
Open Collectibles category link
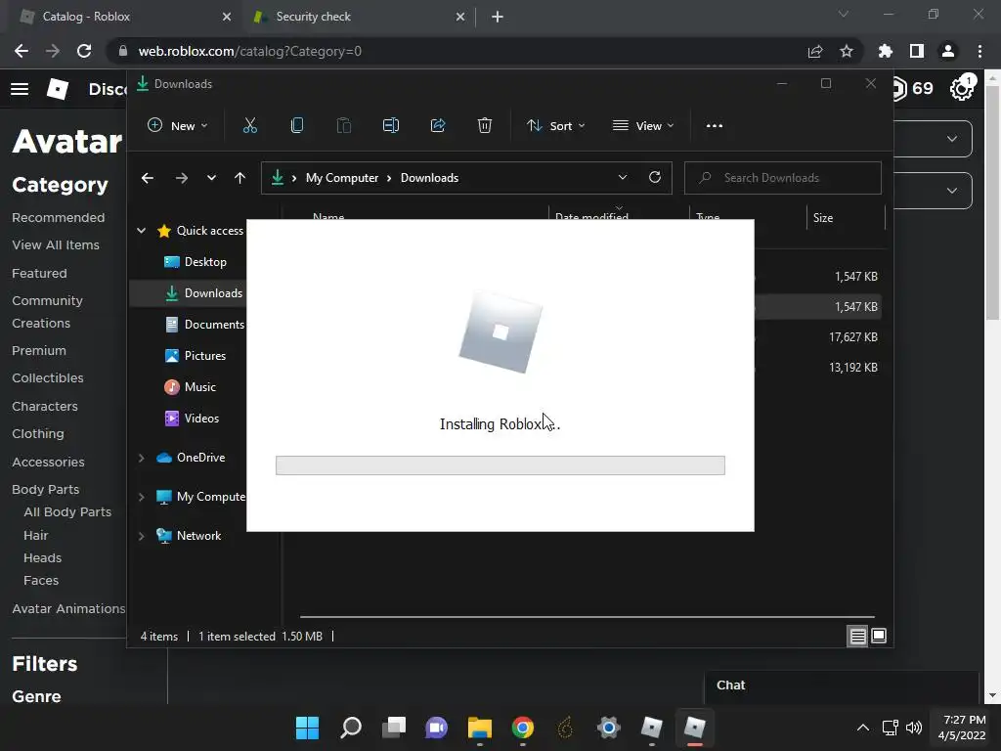coord(48,378)
